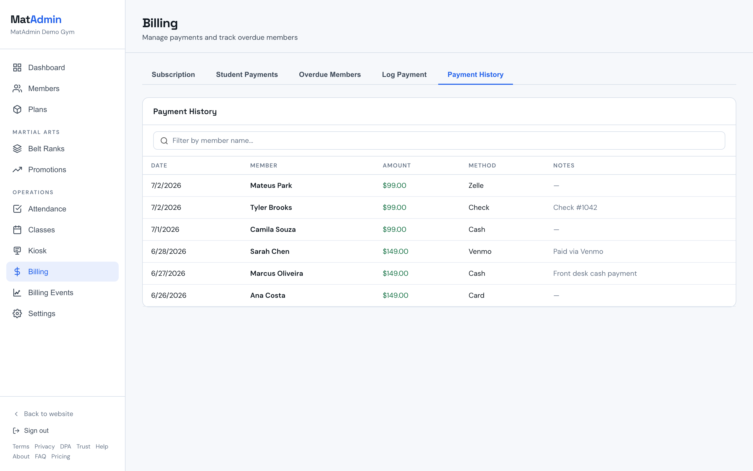Switch to the Subscription tab
This screenshot has width=753, height=471.
pos(173,75)
